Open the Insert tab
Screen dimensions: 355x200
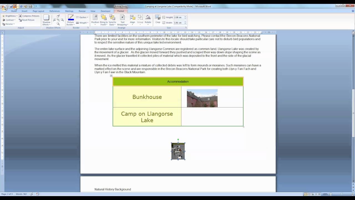click(x=24, y=11)
